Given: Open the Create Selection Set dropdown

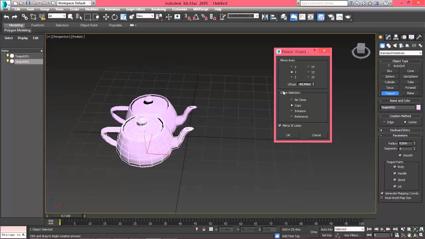Looking at the screenshot, I should click(243, 16).
